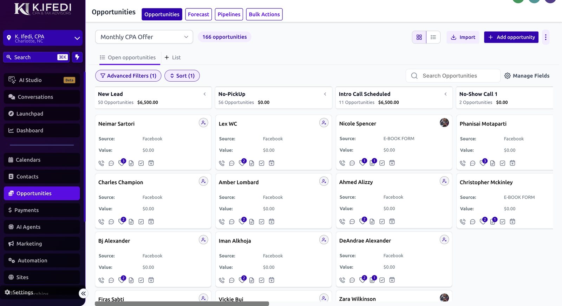Assign owner icon on Ahmed Alizzy card

[x=444, y=181]
